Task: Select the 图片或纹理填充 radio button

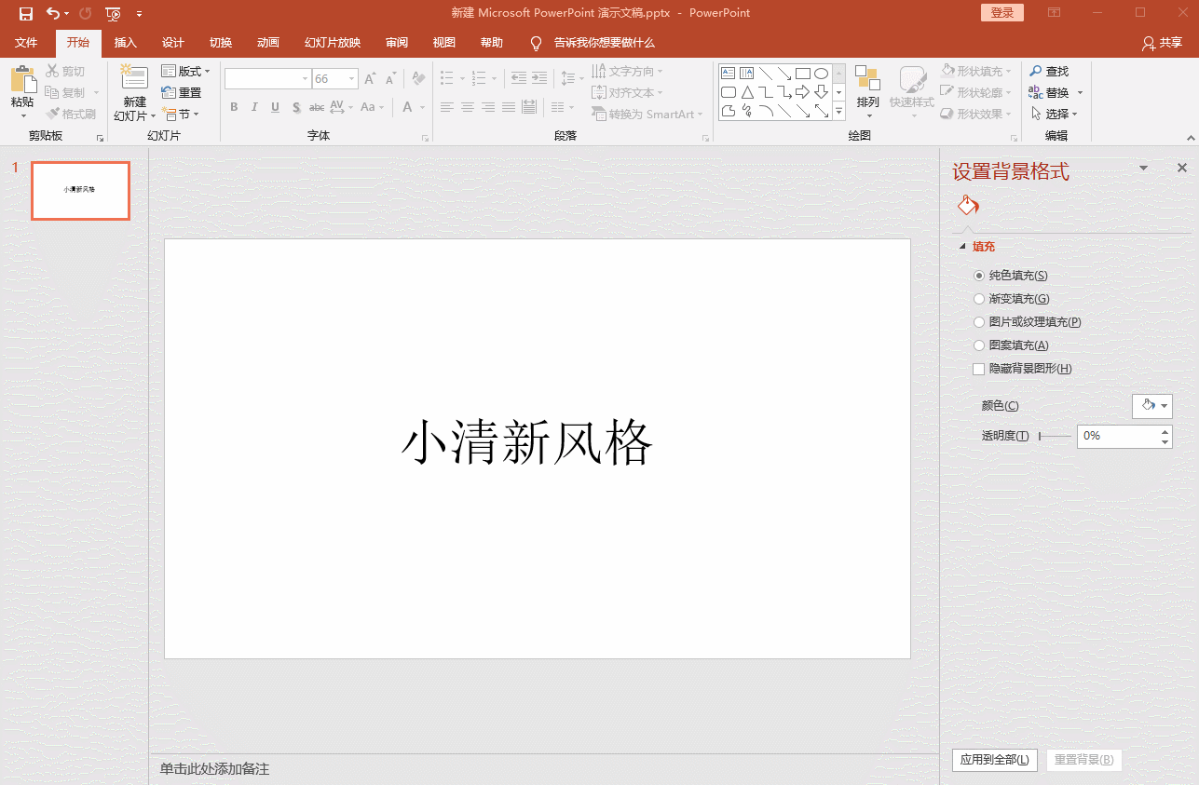Action: click(x=979, y=321)
